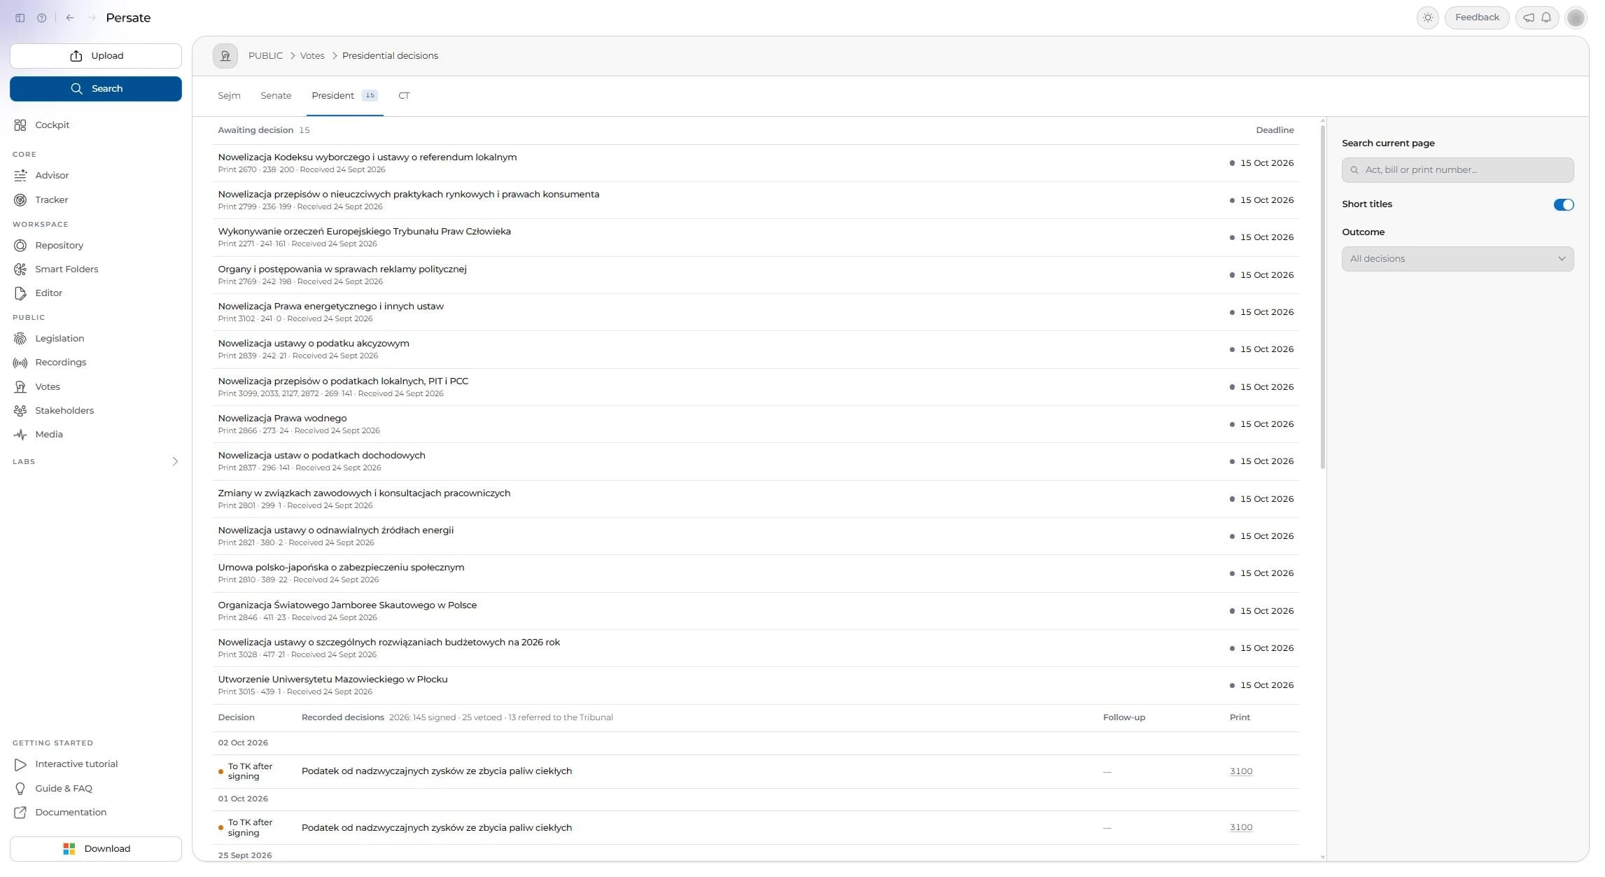Open the help question-mark icon
1605x877 pixels.
coord(42,17)
